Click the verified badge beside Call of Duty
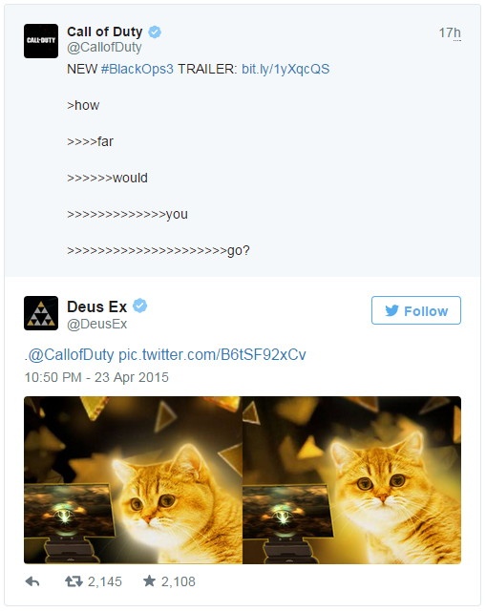This screenshot has height=612, width=486. [x=155, y=32]
